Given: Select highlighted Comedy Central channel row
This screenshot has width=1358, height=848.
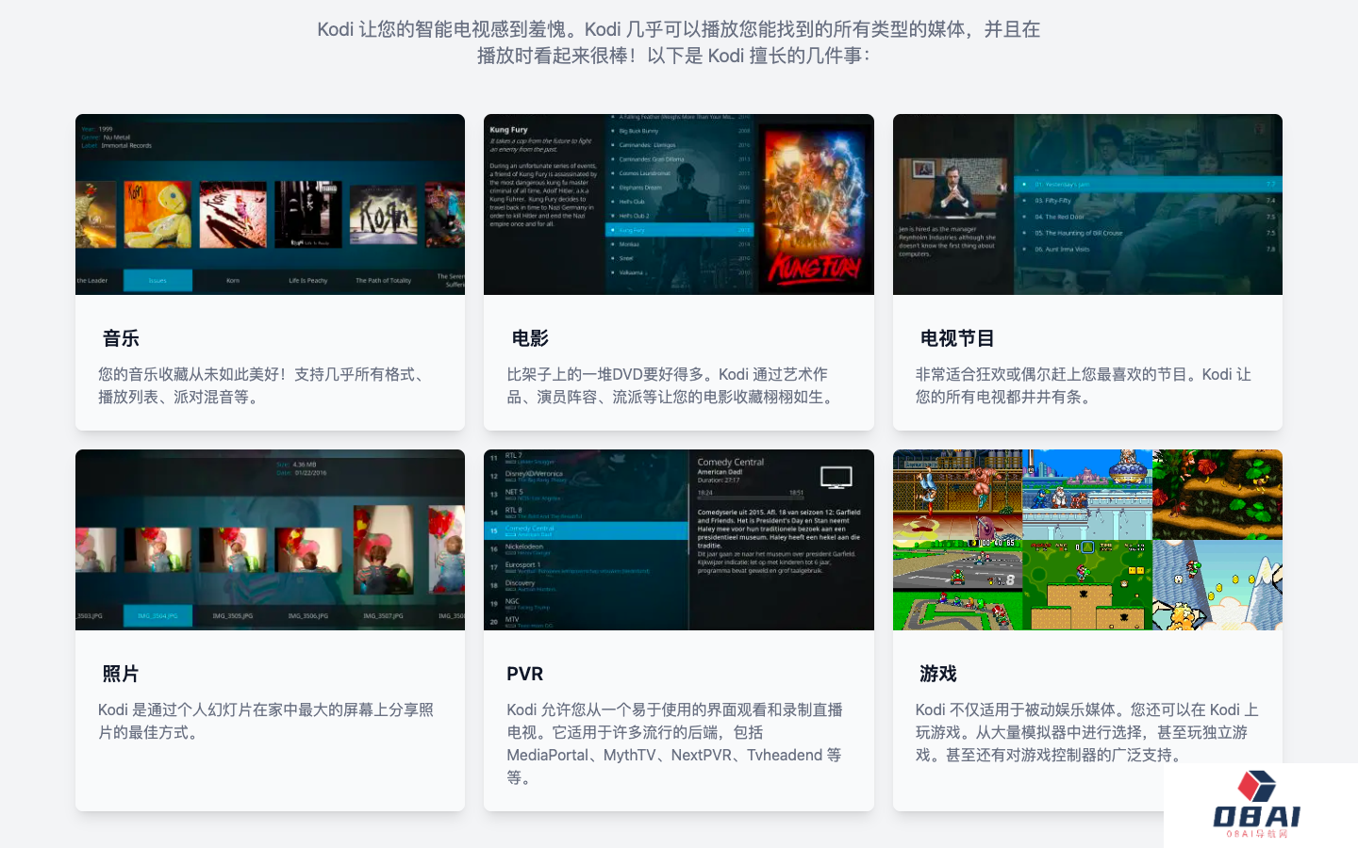Looking at the screenshot, I should pos(587,530).
